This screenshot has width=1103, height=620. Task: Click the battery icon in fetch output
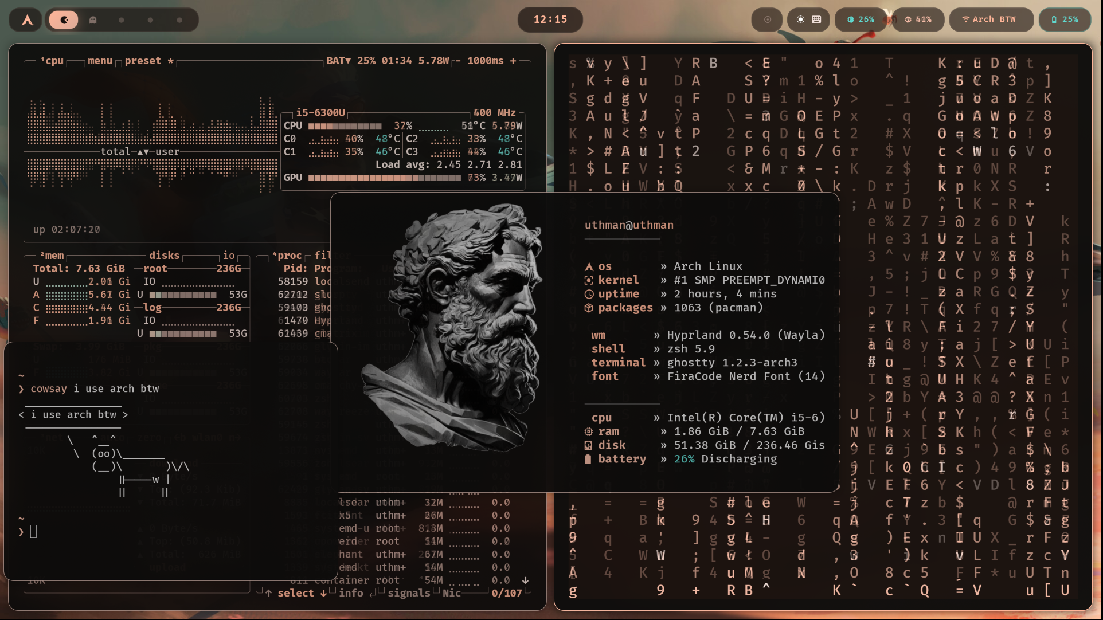coord(588,459)
